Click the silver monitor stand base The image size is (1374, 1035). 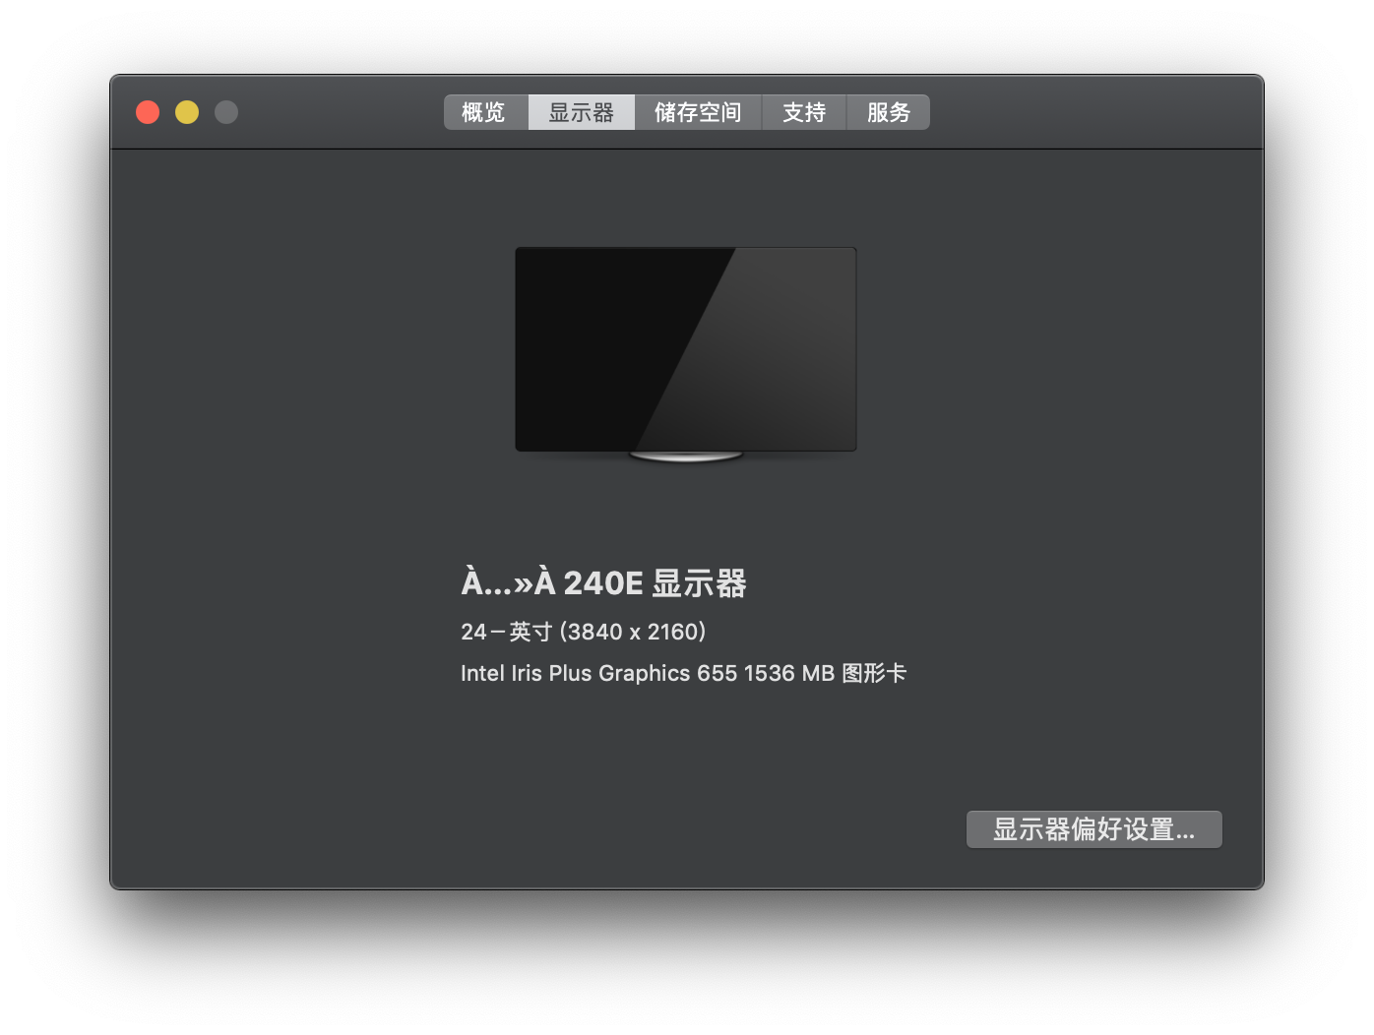click(685, 457)
